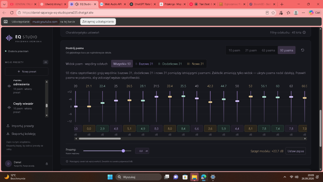The height and width of the screenshot is (182, 323).
Task: Open Task View icon in taskbar
Action: 167,177
